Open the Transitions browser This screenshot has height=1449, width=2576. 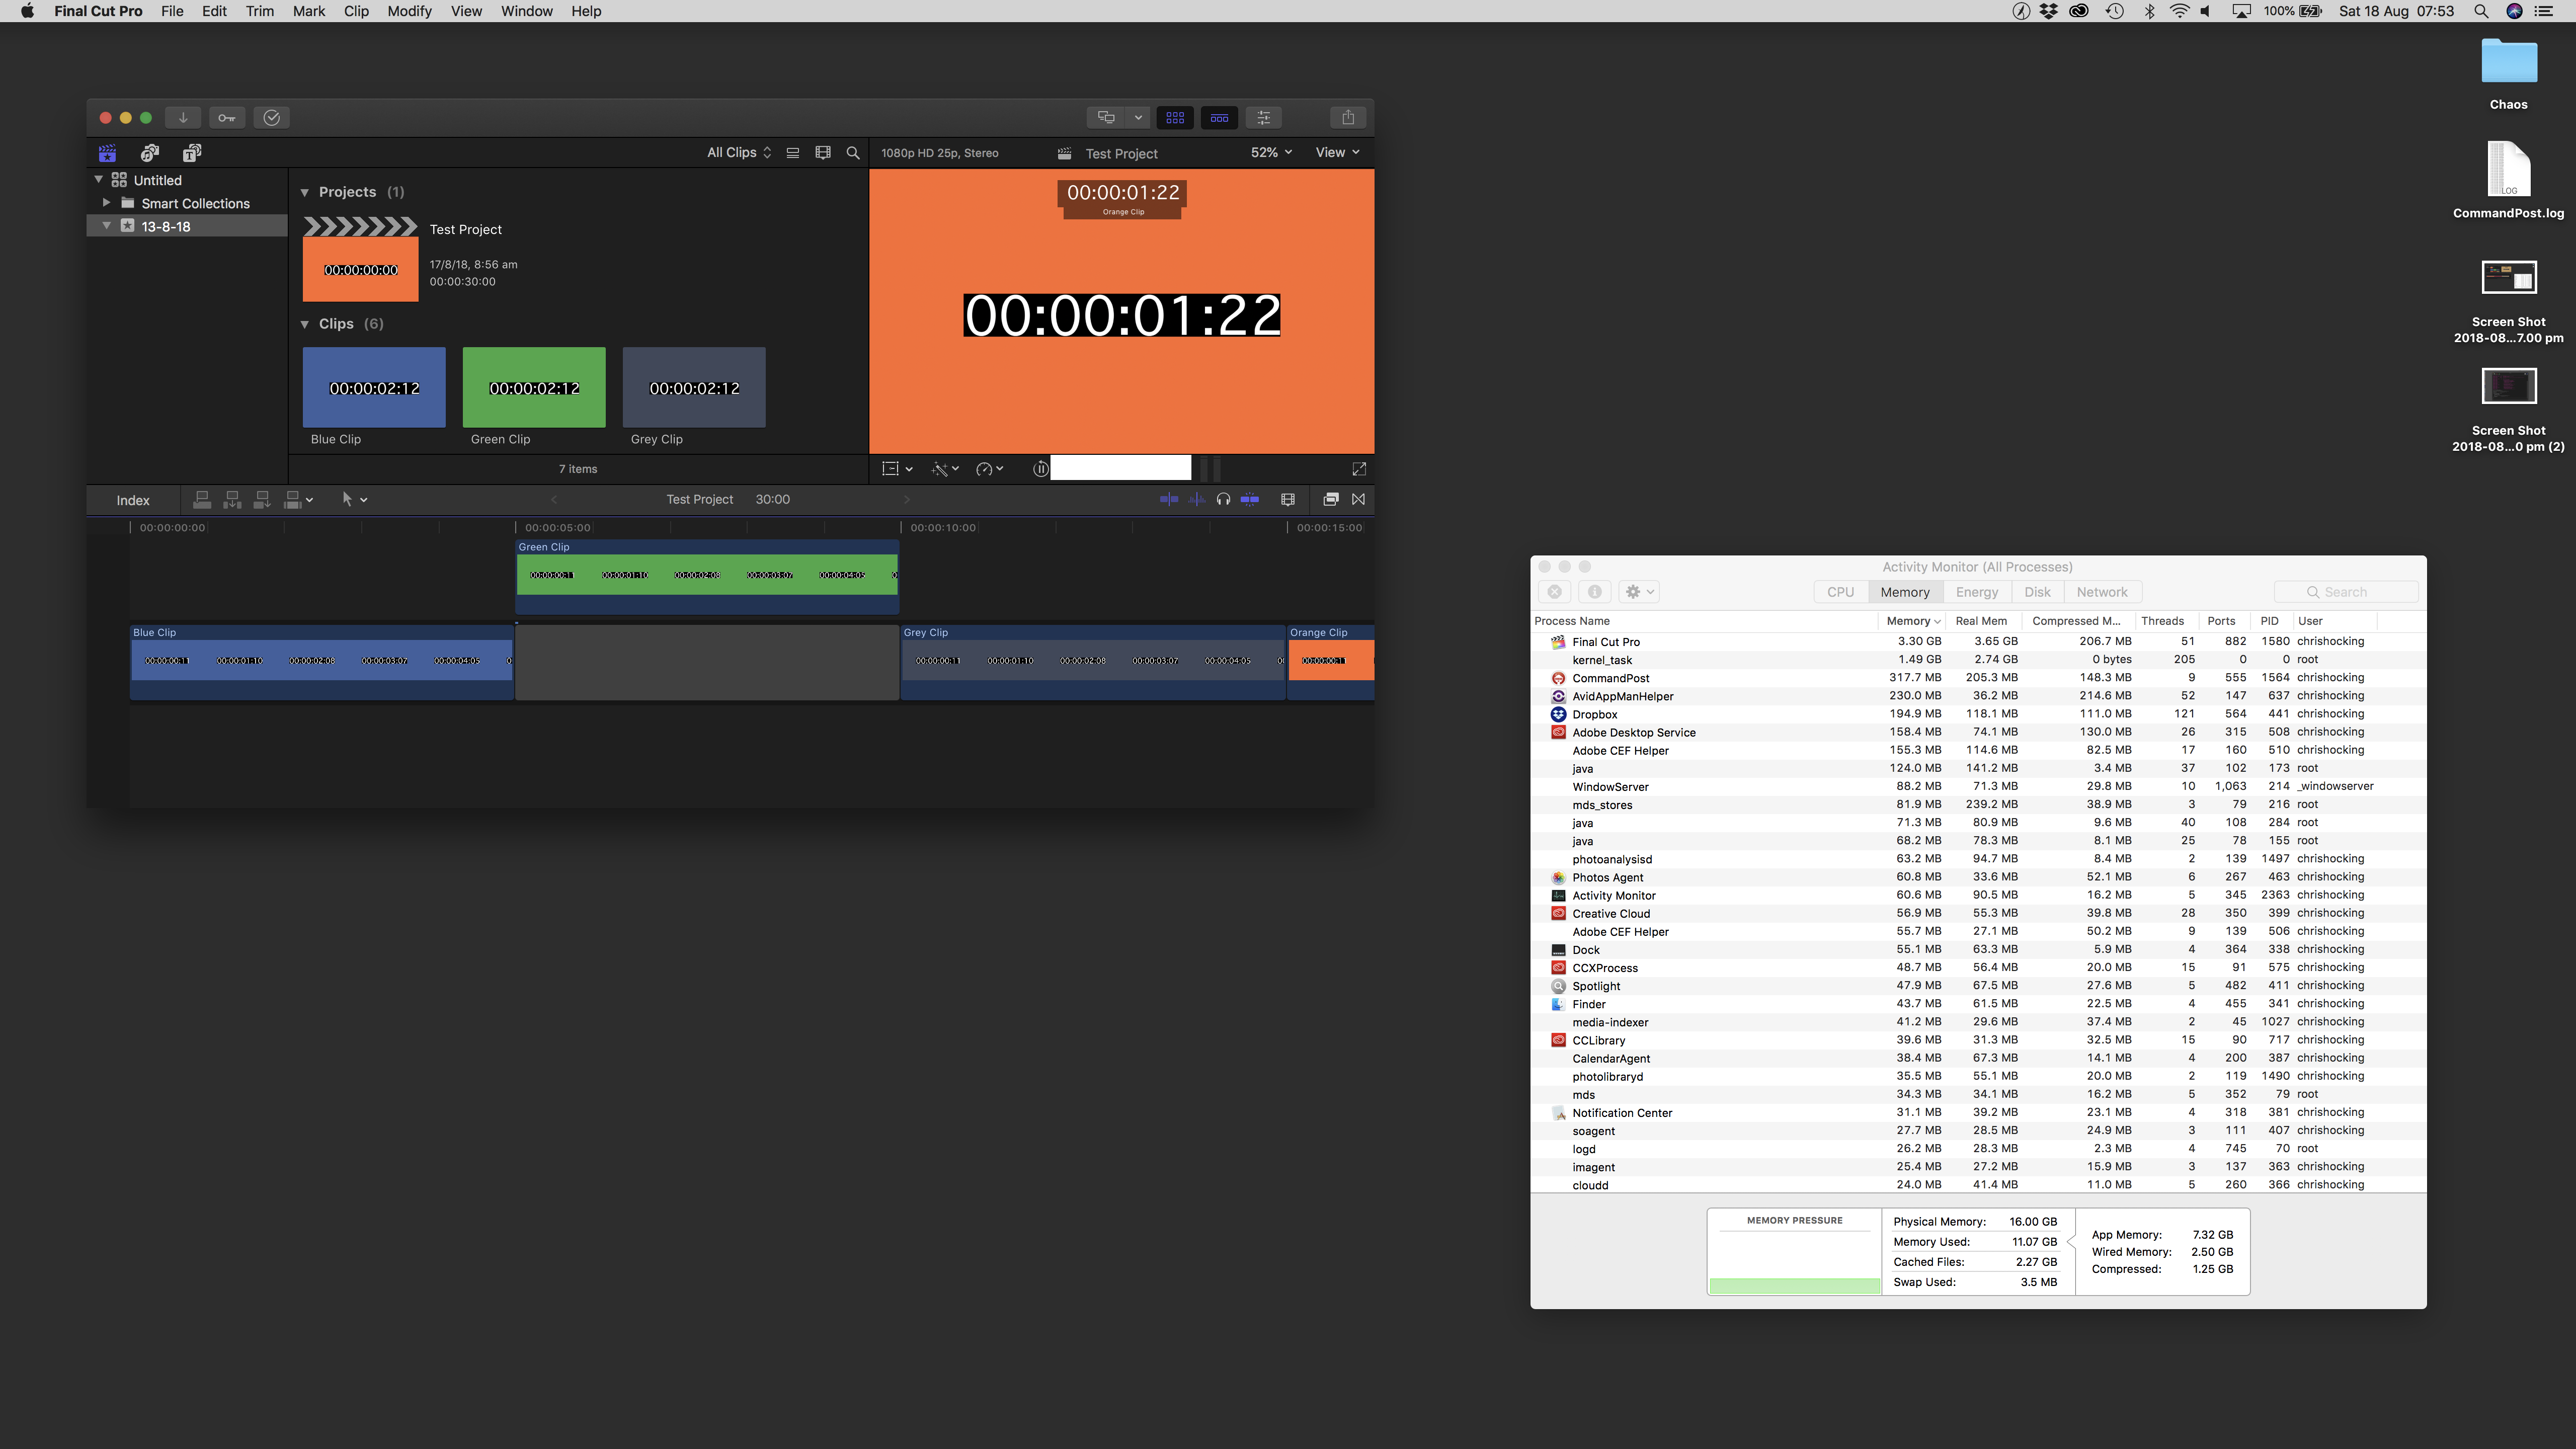click(x=1358, y=499)
